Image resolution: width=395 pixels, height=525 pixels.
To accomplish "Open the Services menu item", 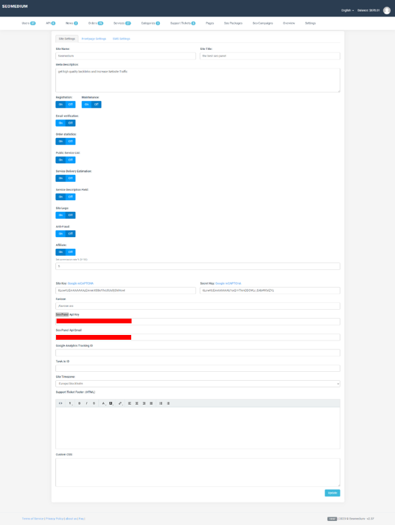I will pyautogui.click(x=122, y=23).
